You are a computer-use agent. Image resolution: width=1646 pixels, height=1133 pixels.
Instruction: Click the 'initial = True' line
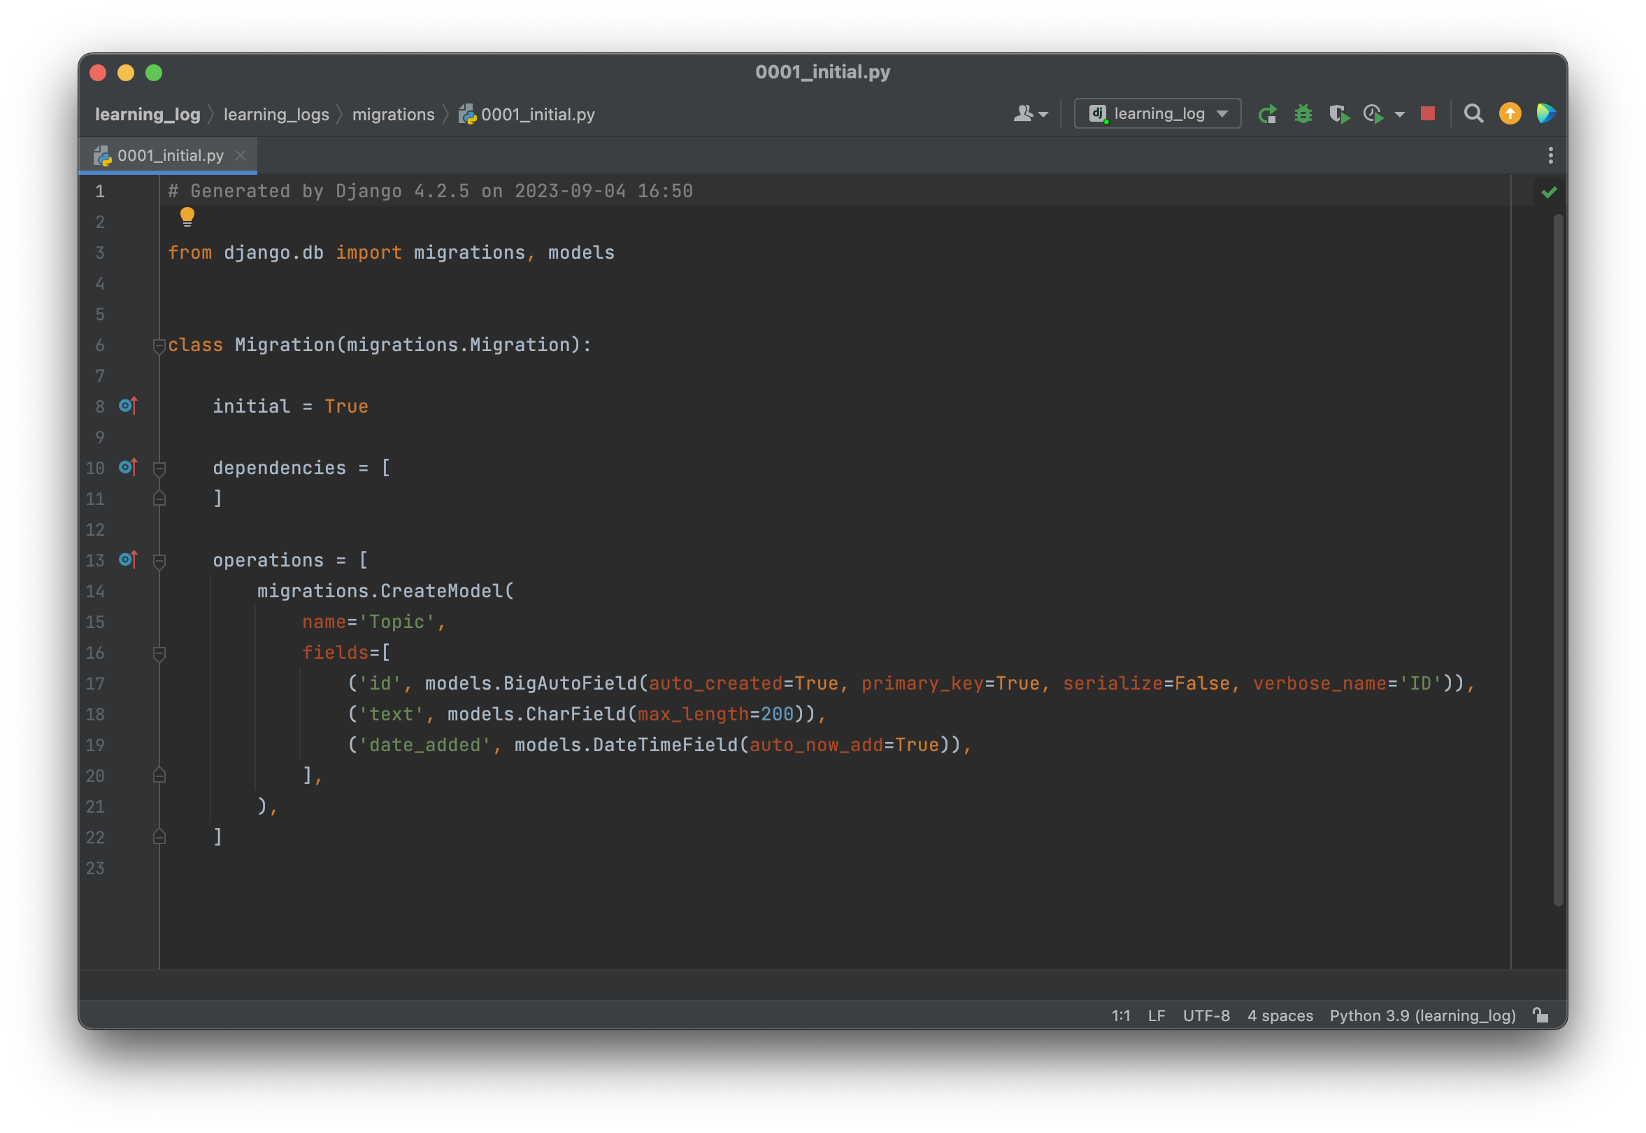click(290, 407)
